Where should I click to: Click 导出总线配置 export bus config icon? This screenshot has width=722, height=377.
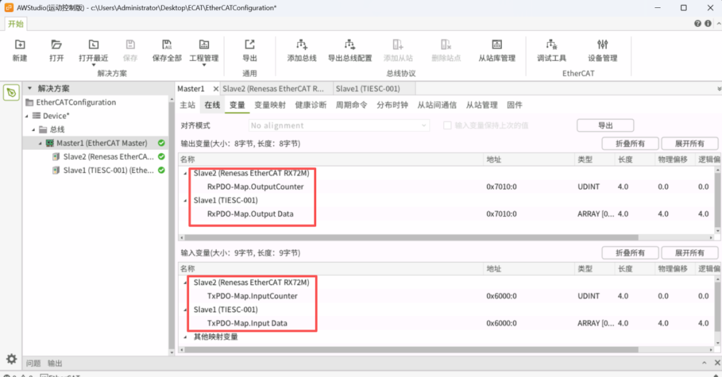pos(350,45)
